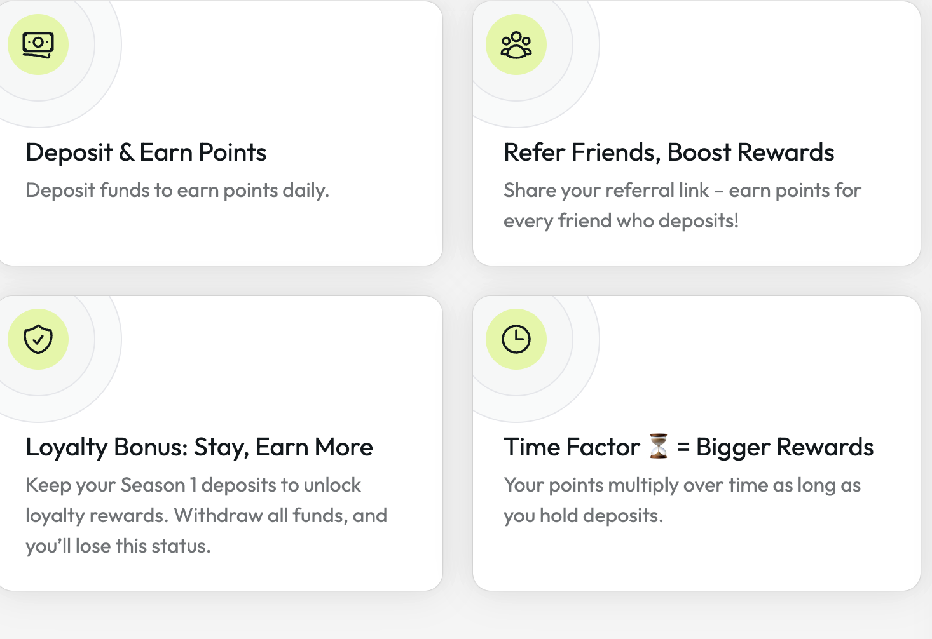932x639 pixels.
Task: Click the "Bigger Rewards" words in heading
Action: [785, 448]
